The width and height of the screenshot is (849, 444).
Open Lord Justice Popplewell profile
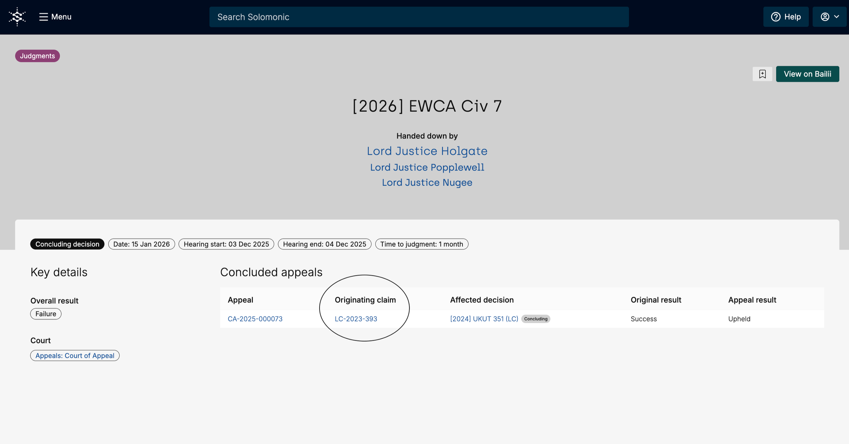coord(427,167)
